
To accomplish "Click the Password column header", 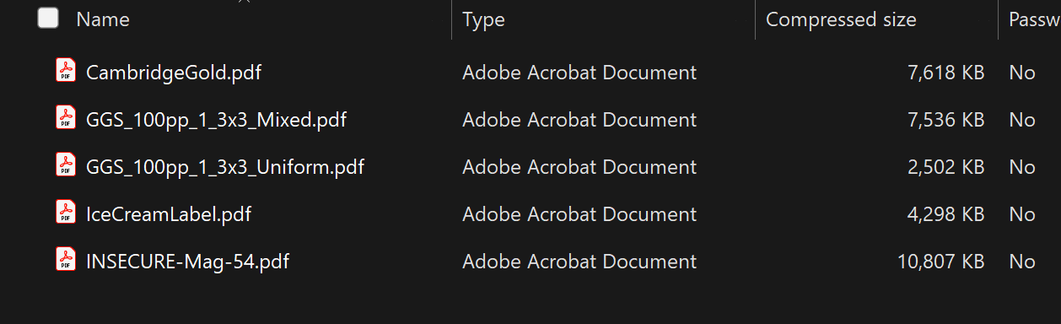I will [1034, 19].
